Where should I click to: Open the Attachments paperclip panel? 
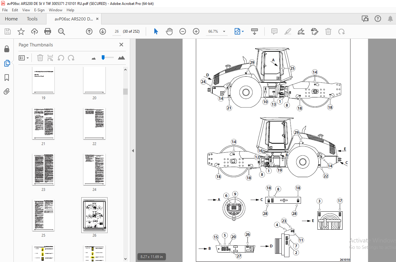7,91
